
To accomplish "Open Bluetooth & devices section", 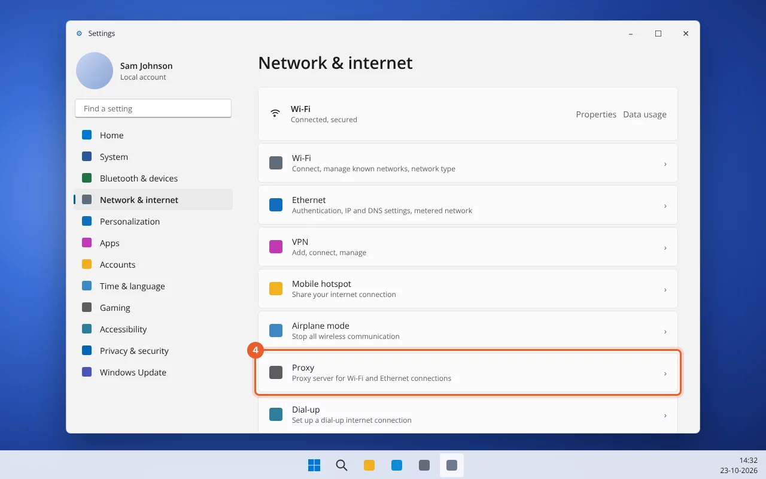I will pos(153,178).
